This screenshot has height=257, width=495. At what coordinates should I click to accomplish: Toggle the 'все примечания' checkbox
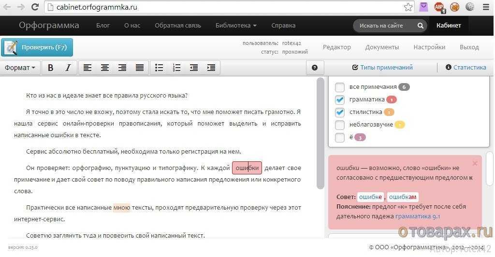tap(340, 87)
